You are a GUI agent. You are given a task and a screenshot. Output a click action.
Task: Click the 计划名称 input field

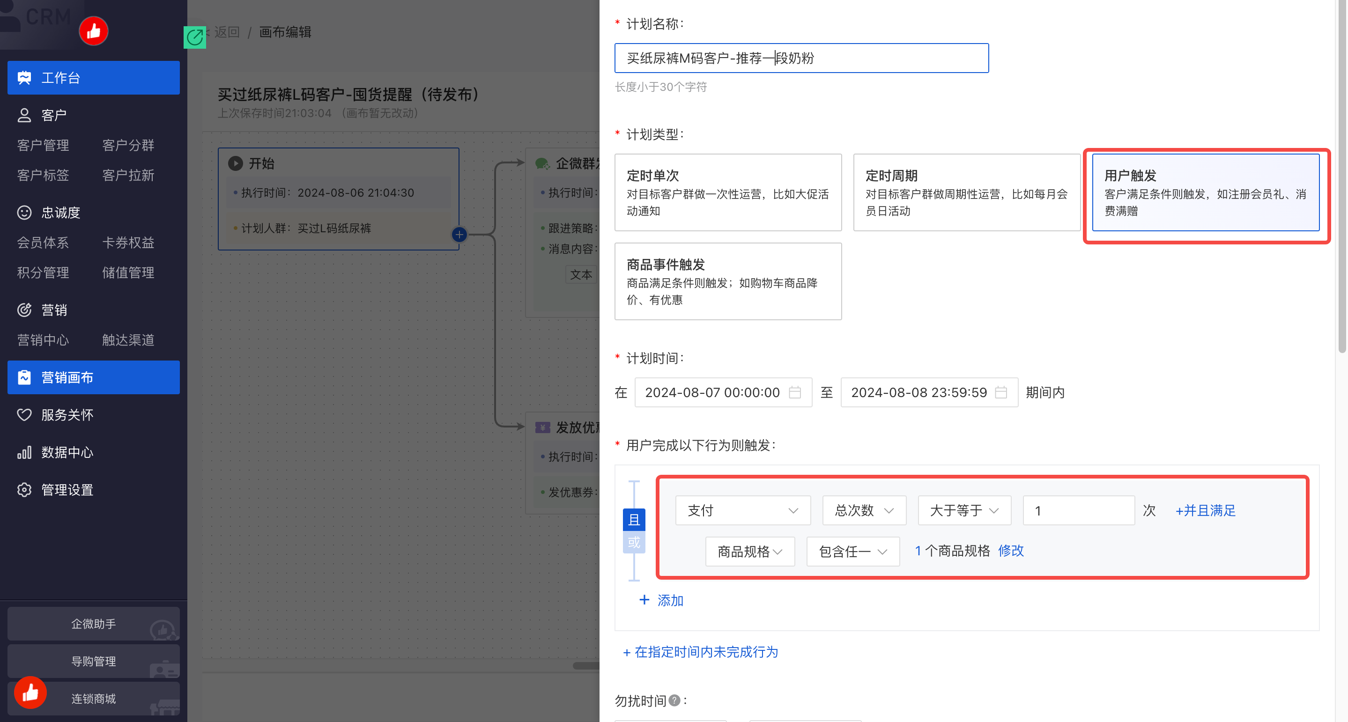tap(801, 58)
